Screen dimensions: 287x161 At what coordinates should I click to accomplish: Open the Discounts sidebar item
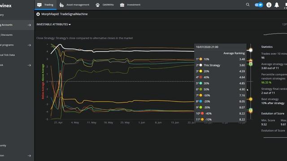[7, 35]
